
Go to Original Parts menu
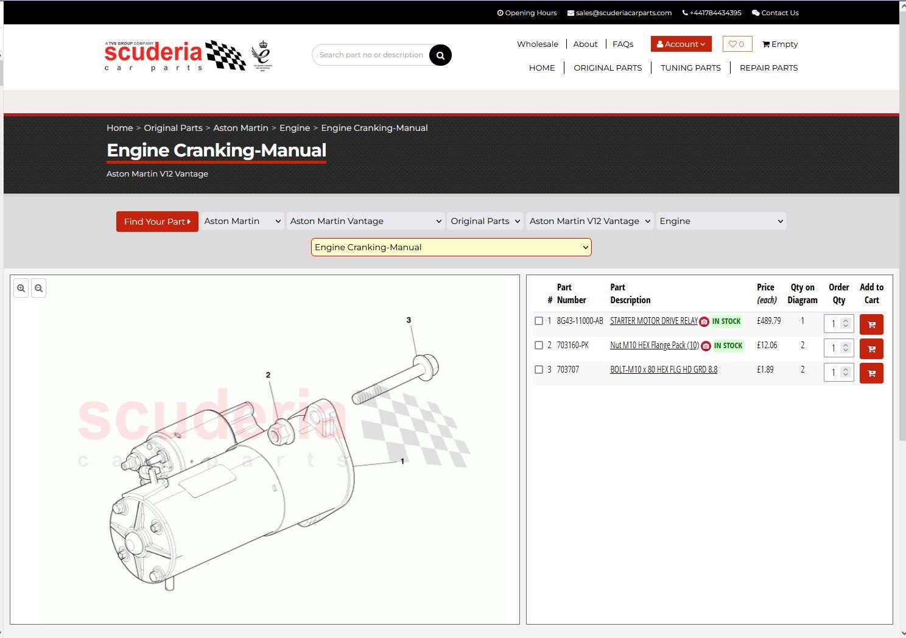607,68
